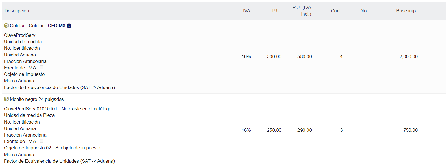
Task: Select the 500.00 unit price cell
Action: point(274,57)
